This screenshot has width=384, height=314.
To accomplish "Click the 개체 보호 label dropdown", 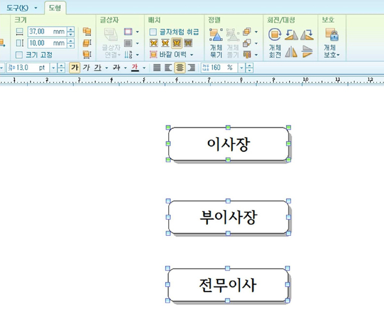I will tap(332, 51).
